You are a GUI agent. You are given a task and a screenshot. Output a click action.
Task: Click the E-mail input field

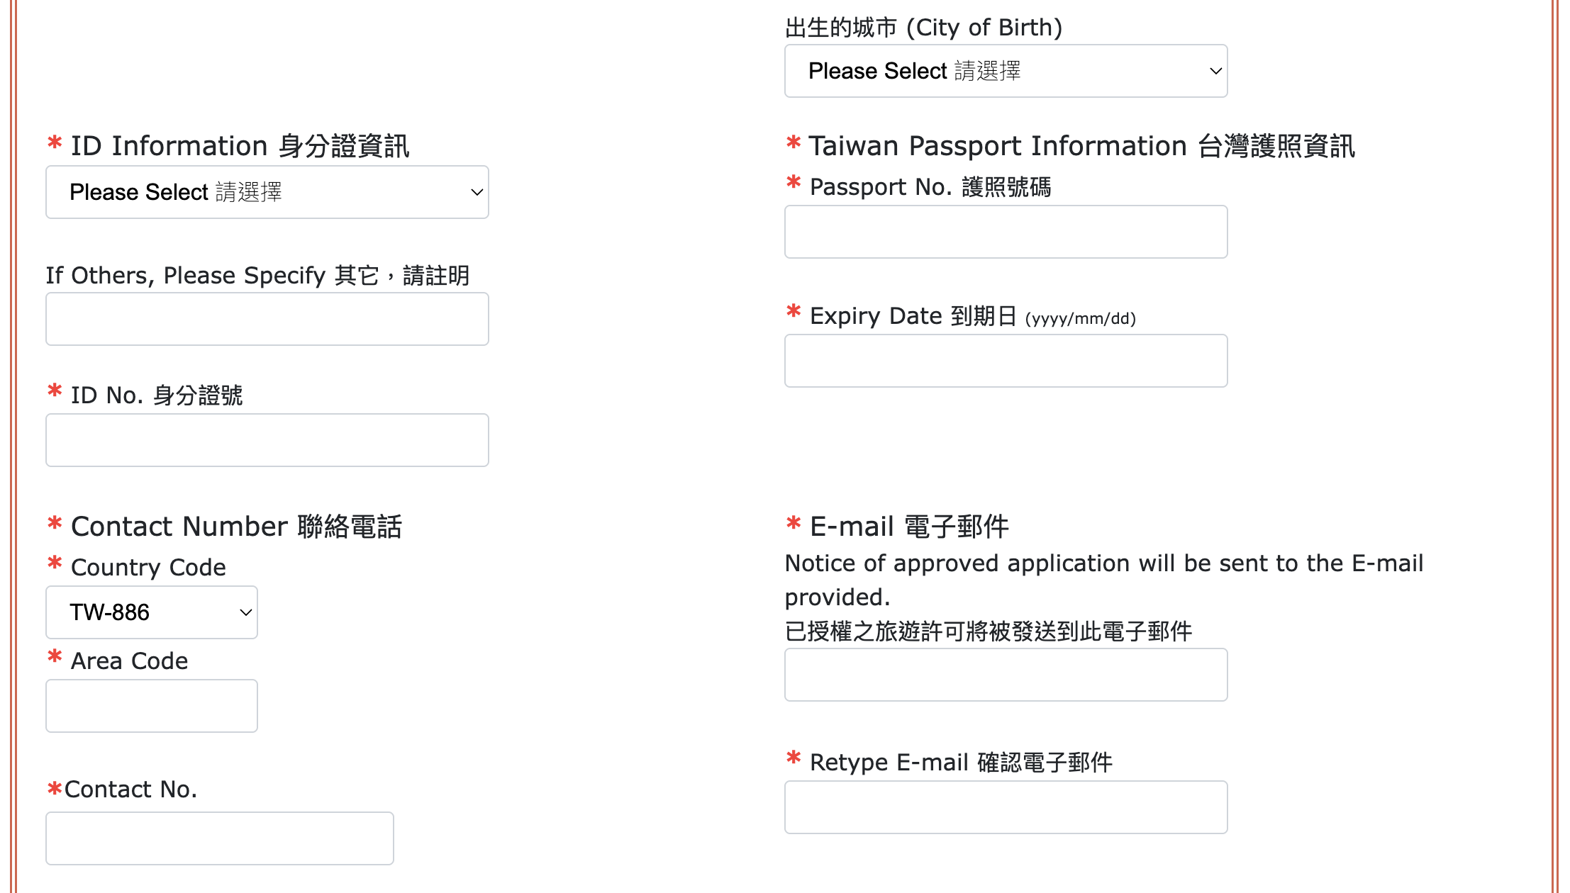click(1006, 675)
